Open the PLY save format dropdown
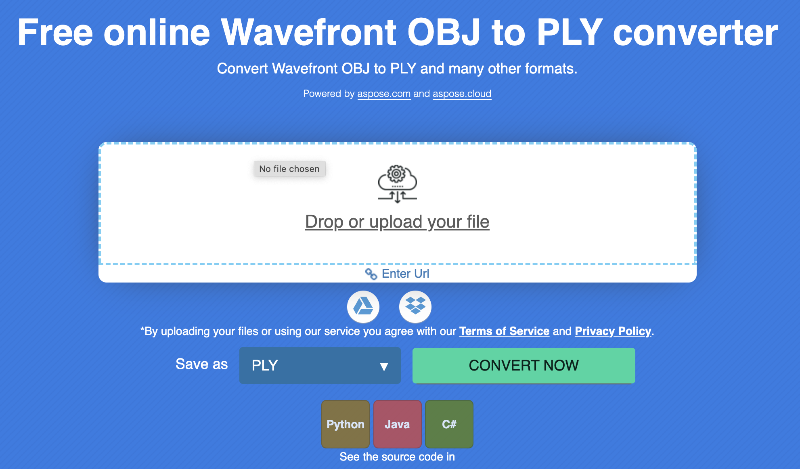Screen dimensions: 800x469 click(320, 365)
